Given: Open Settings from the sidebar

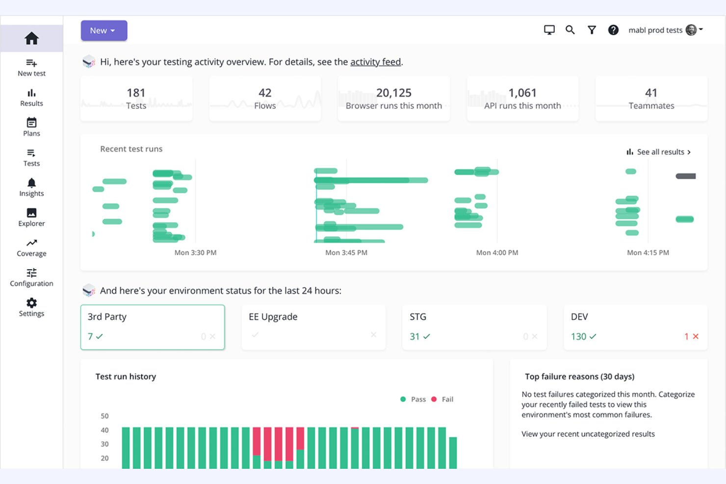Looking at the screenshot, I should click(31, 303).
